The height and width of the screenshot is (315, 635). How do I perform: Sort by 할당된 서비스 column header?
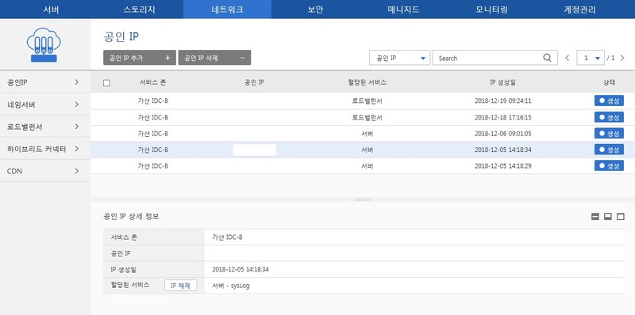(368, 82)
